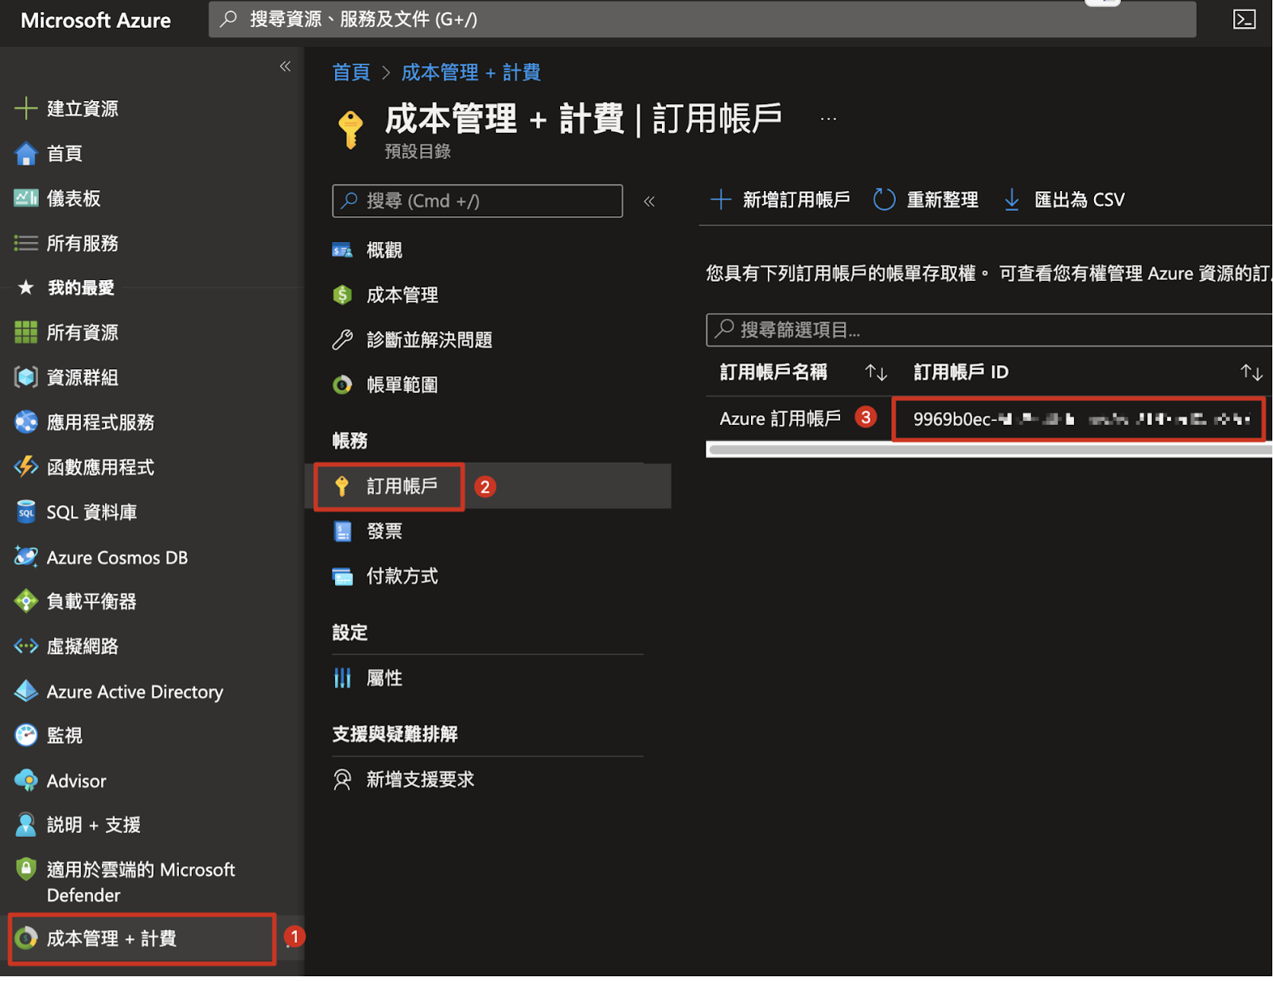Open the 函數應用程式 lightning icon
Viewport: 1273px width, 981px height.
(x=26, y=467)
